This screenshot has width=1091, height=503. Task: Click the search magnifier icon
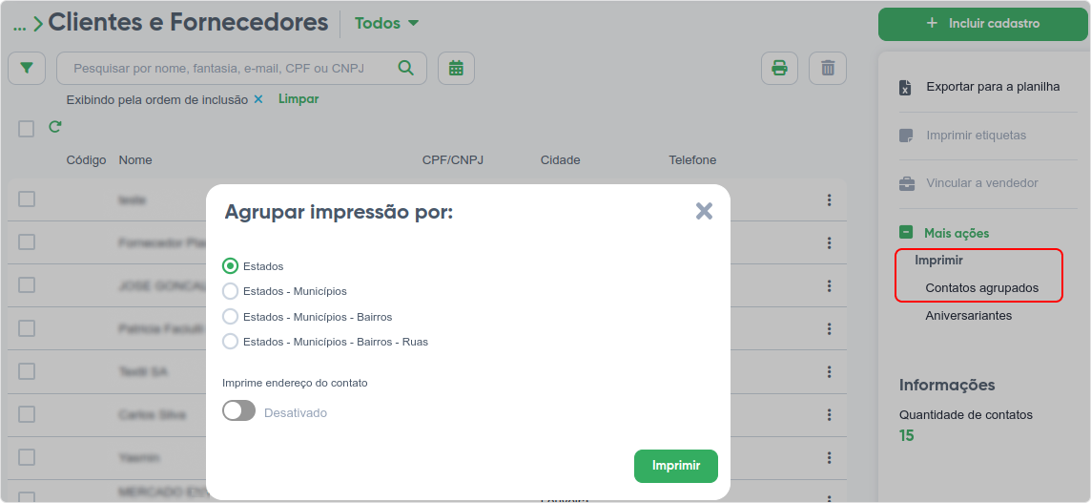(405, 68)
